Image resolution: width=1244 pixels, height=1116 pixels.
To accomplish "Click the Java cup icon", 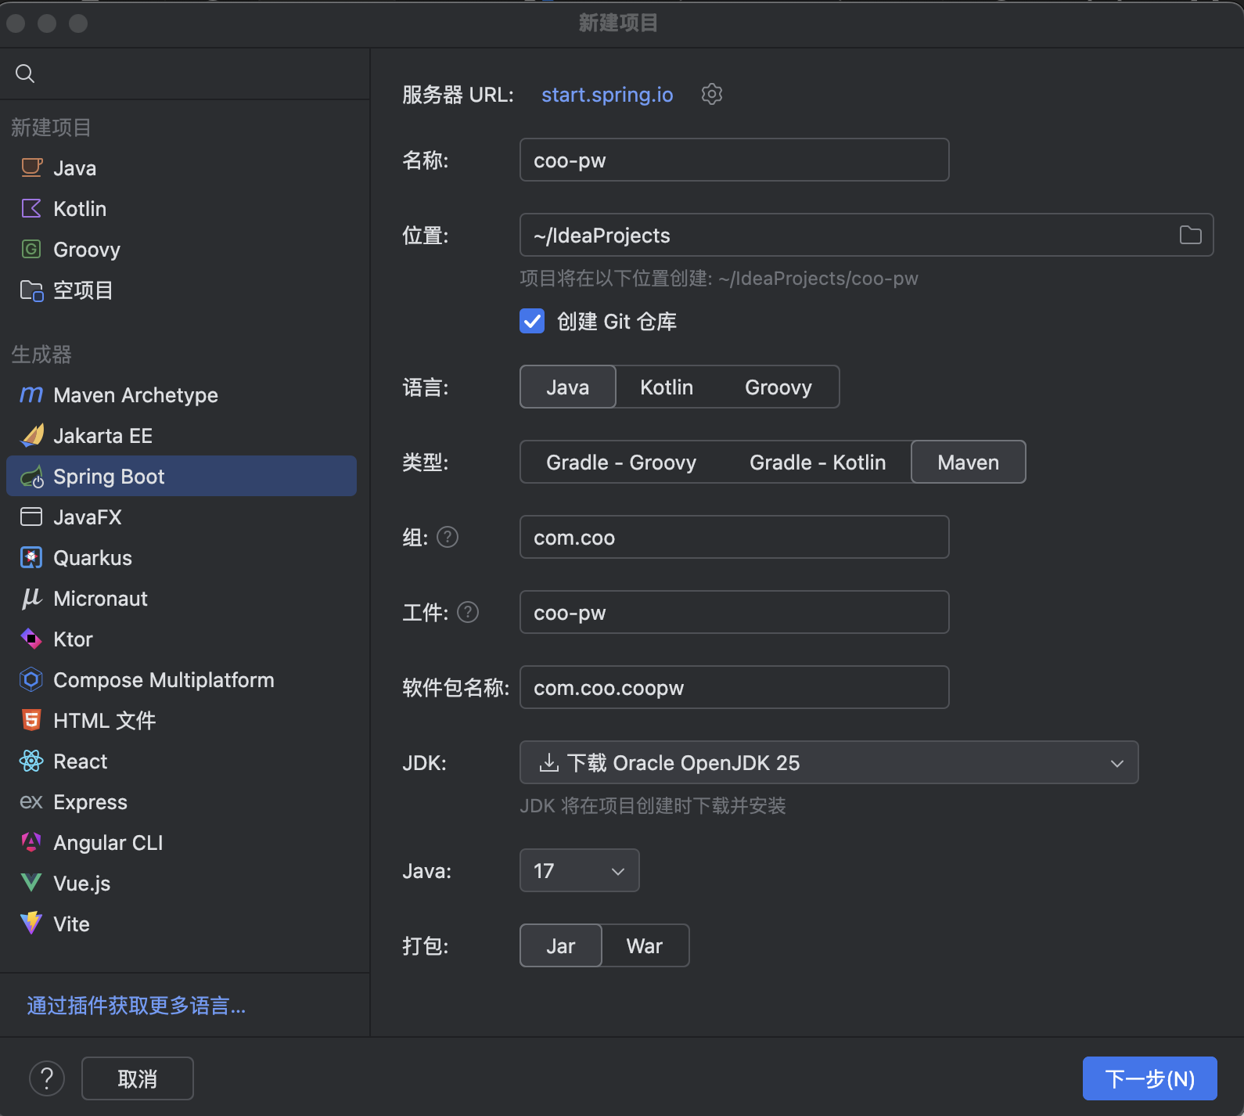I will tap(31, 167).
